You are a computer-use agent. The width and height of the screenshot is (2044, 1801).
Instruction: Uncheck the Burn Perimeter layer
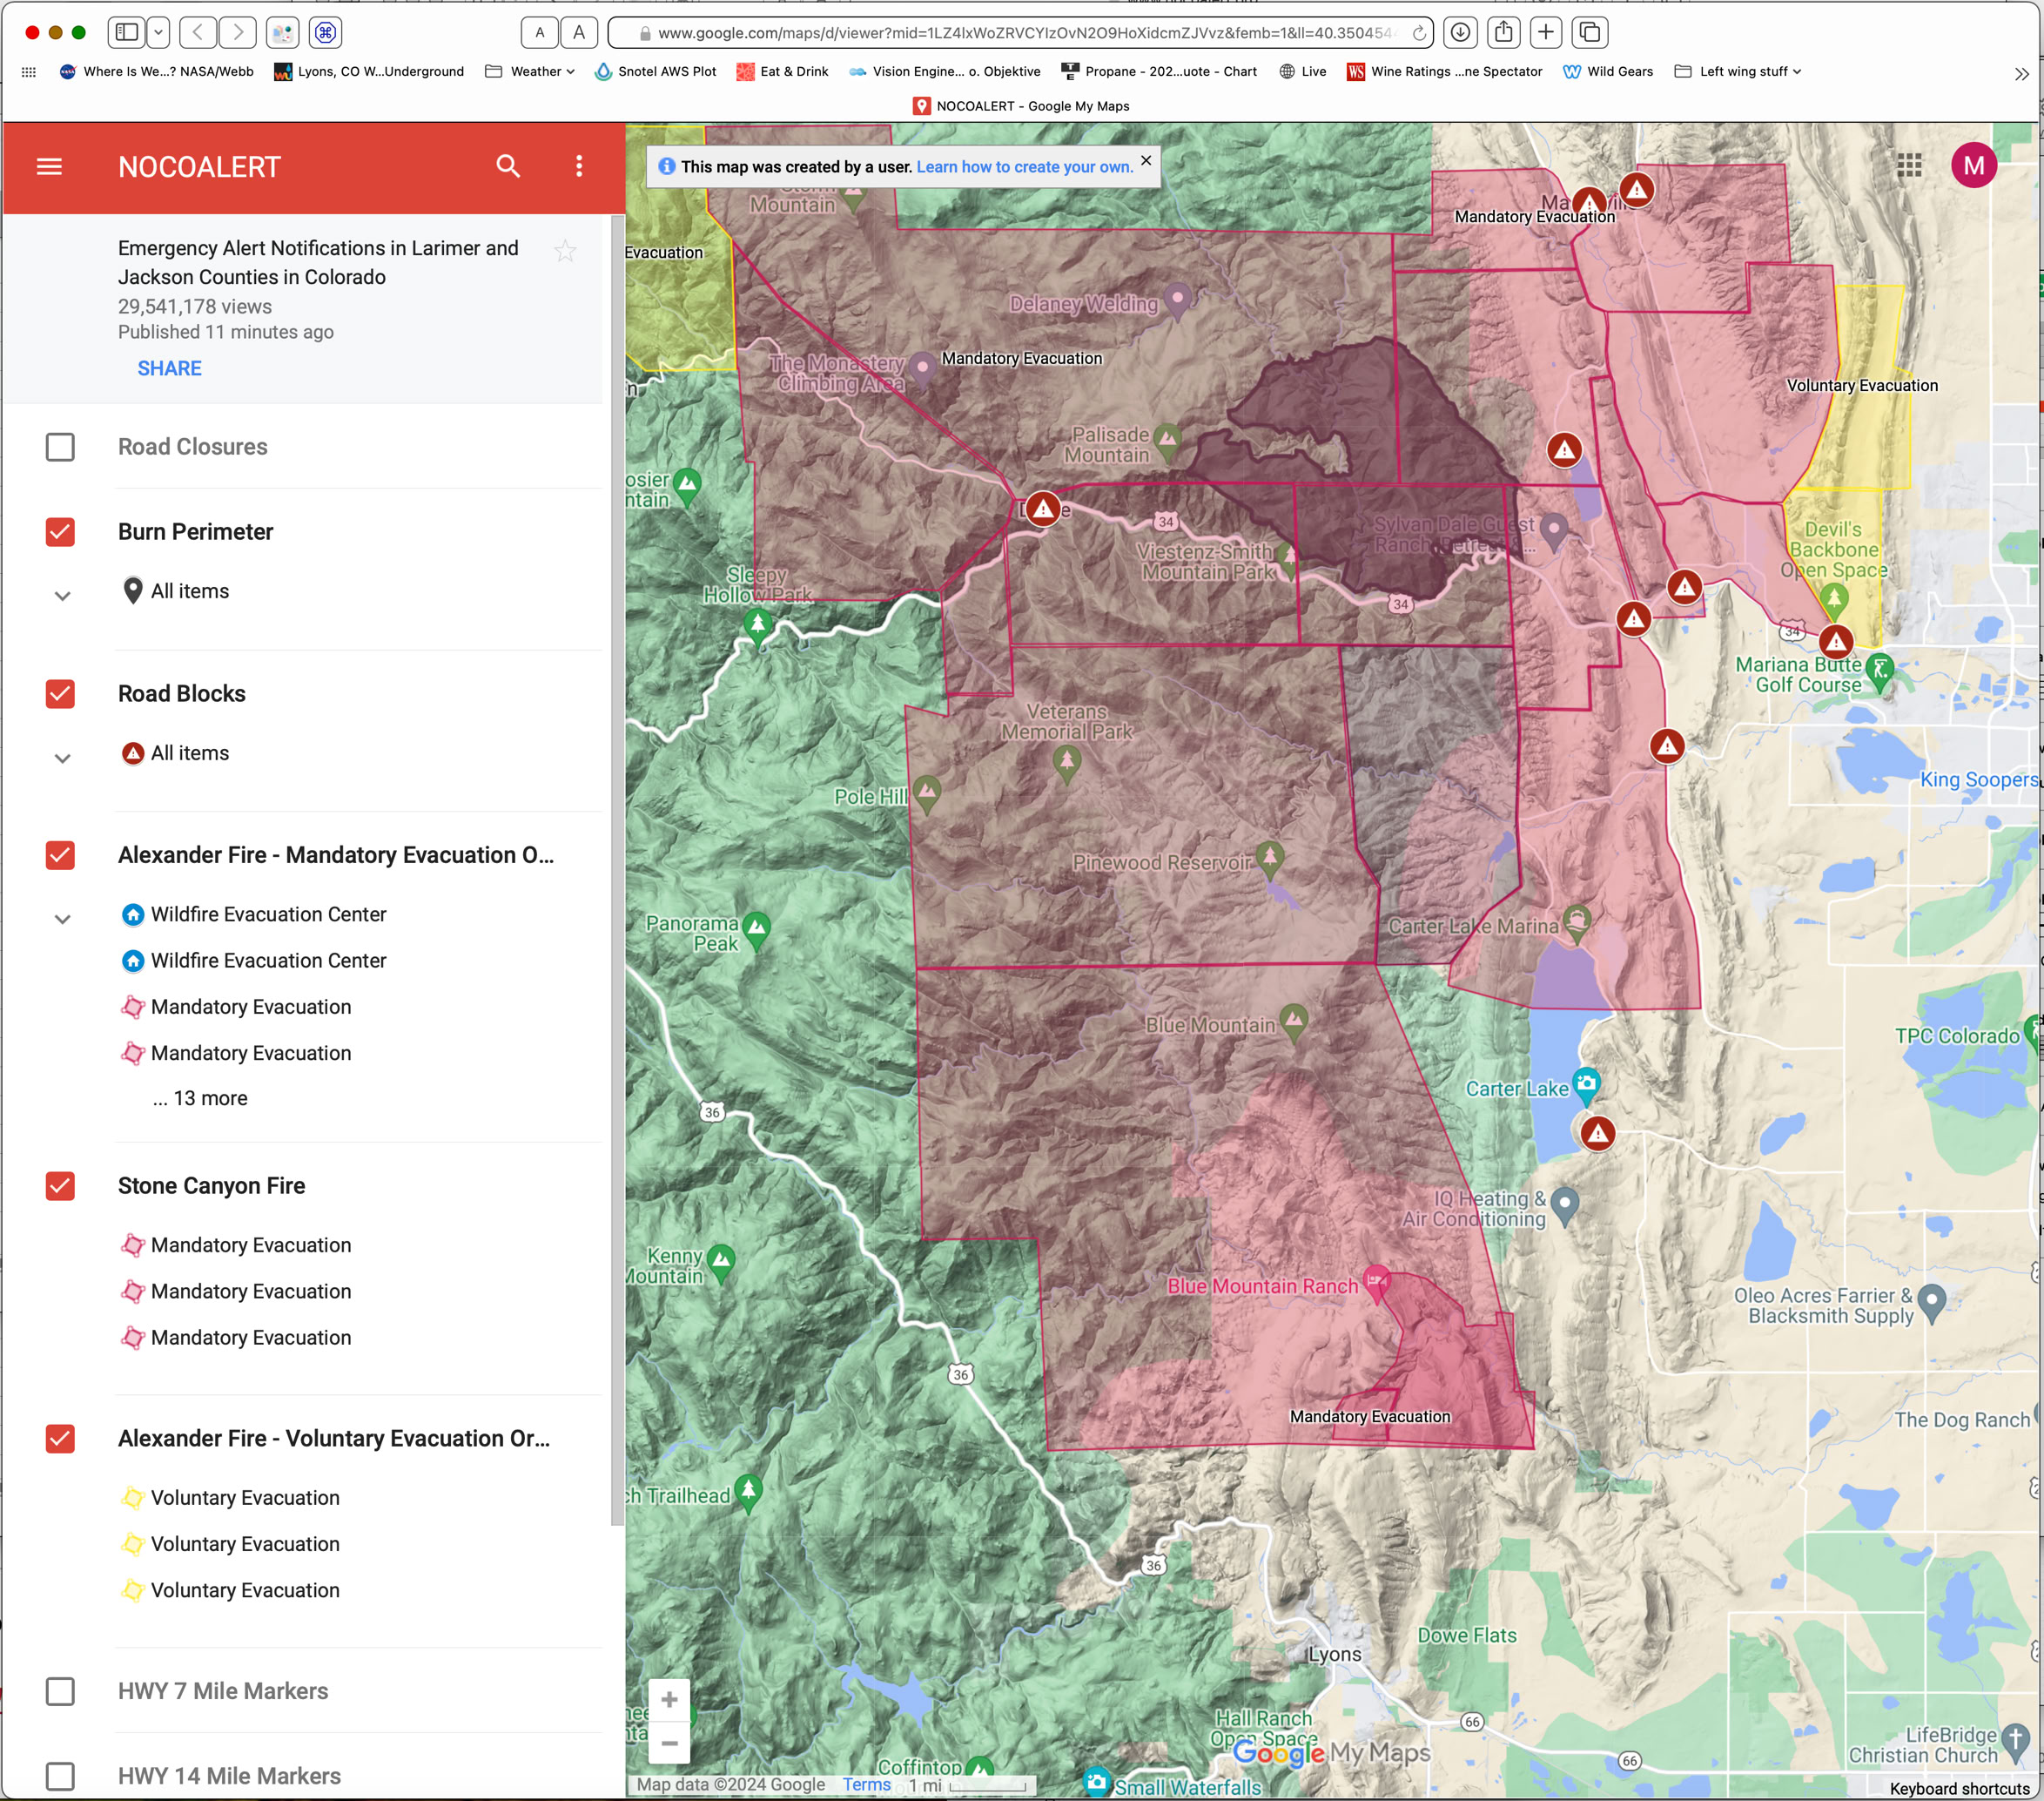[x=60, y=532]
